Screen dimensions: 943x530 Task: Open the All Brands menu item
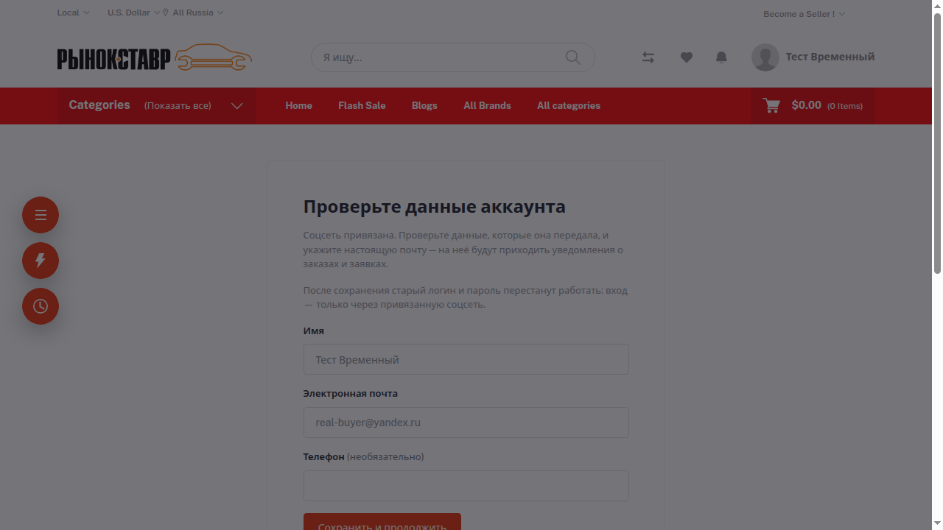tap(487, 105)
